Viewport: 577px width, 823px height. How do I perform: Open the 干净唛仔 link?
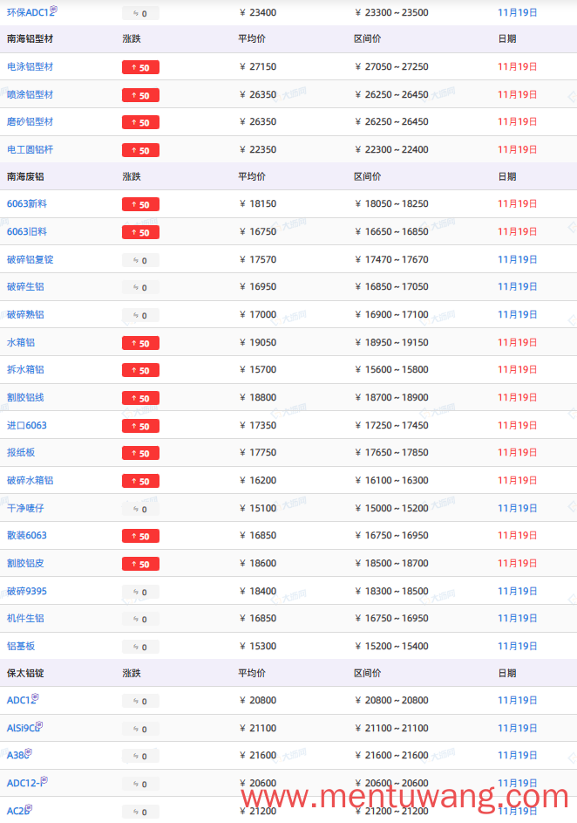[25, 508]
